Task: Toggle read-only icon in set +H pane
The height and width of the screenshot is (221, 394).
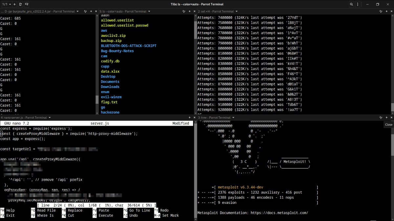Action: tap(381, 11)
